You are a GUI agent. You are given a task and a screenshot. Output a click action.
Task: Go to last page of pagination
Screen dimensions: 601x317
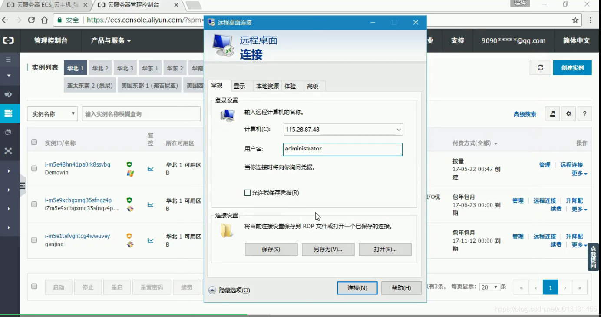(580, 287)
